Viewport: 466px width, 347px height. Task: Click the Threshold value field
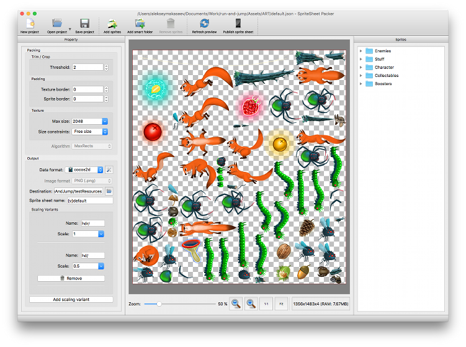[87, 67]
